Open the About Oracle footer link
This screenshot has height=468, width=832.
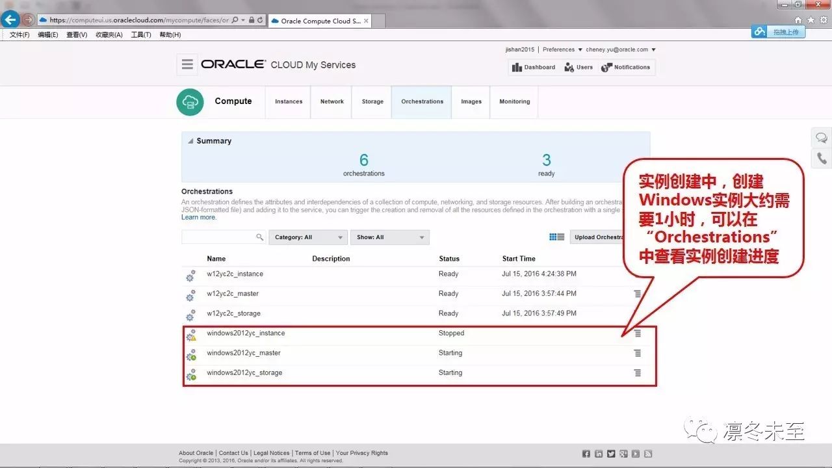tap(196, 453)
